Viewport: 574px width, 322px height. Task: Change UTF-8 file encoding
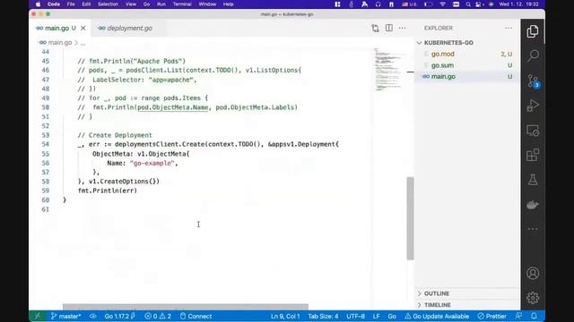tap(355, 316)
